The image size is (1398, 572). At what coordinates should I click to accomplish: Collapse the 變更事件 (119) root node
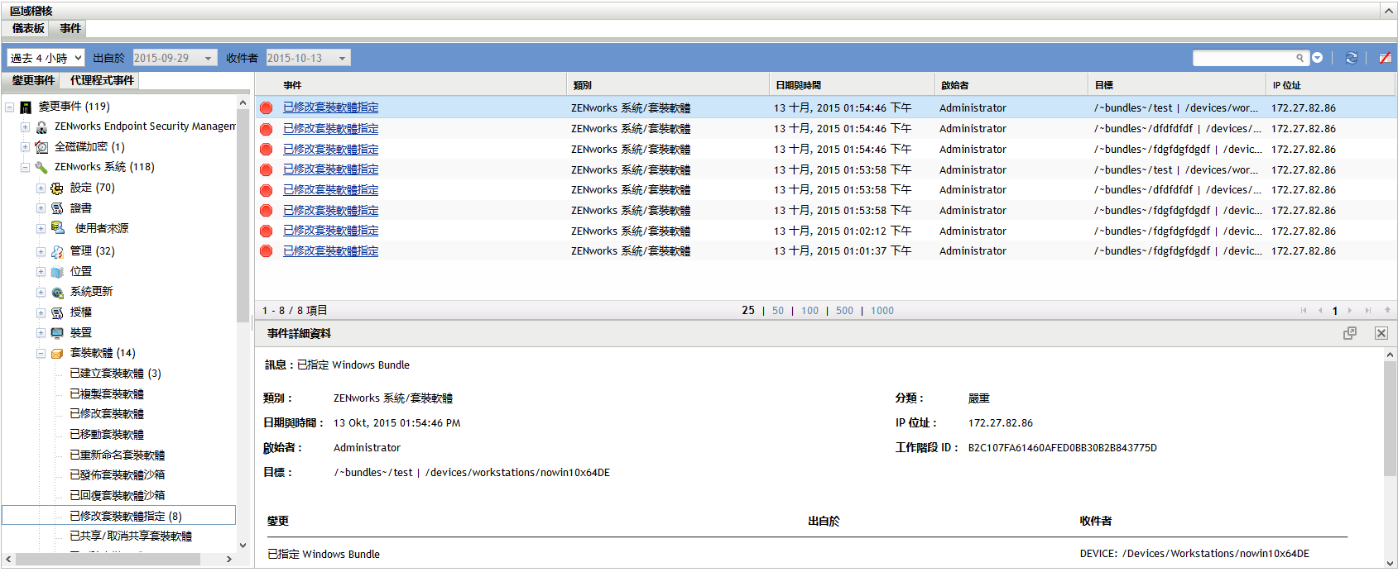pyautogui.click(x=10, y=107)
